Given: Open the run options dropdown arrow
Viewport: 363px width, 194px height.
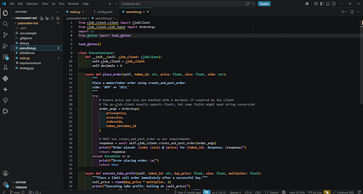Looking at the screenshot, I should (x=347, y=12).
